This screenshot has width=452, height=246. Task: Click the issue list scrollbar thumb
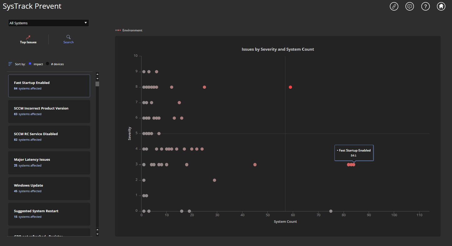(97, 84)
